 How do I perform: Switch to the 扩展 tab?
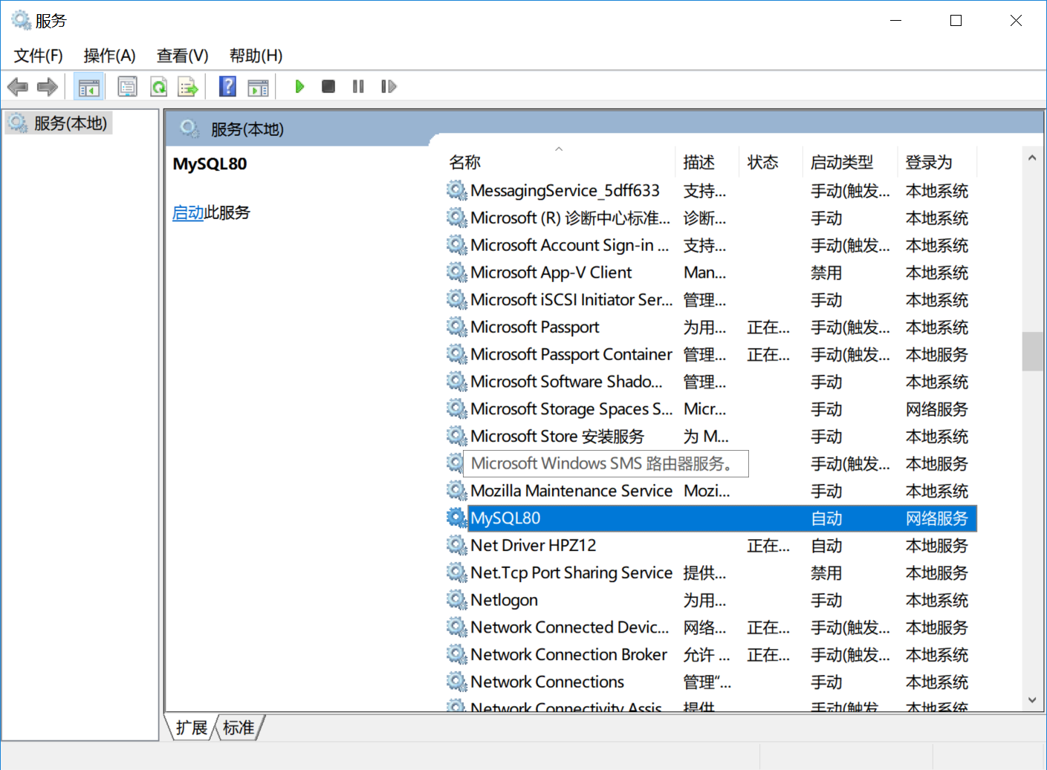[192, 728]
